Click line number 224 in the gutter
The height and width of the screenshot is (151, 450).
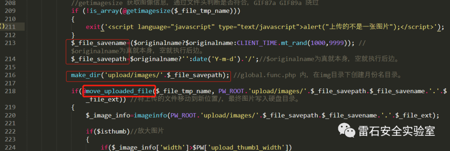pos(10,148)
